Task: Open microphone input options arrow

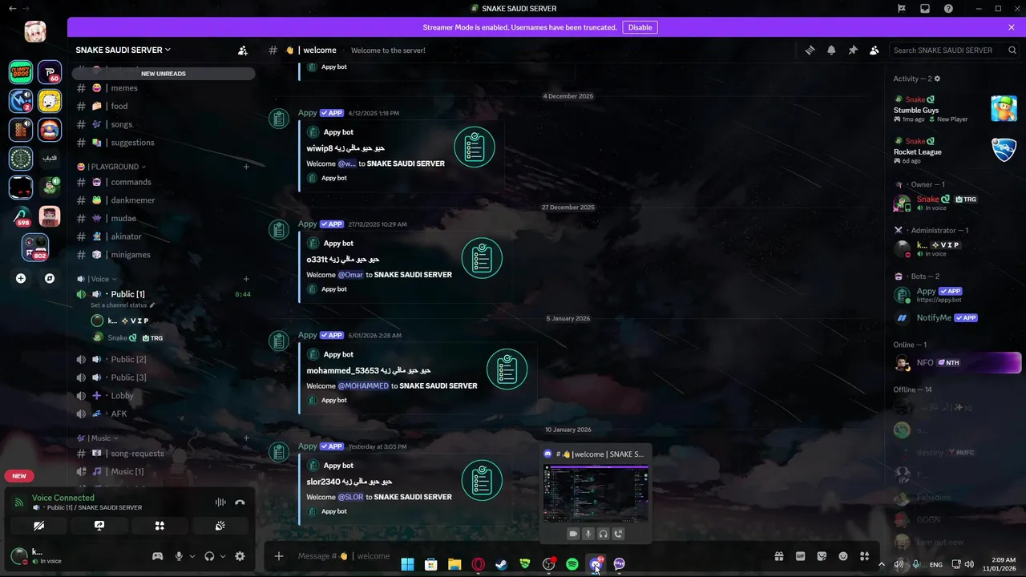Action: pyautogui.click(x=192, y=556)
